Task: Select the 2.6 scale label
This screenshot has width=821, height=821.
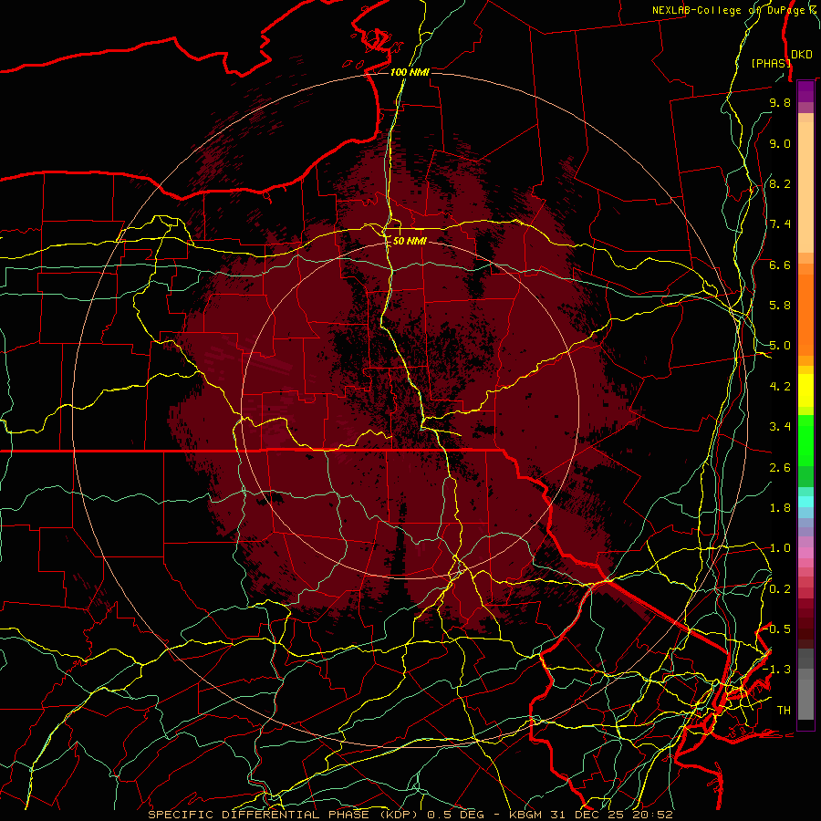Action: pos(780,467)
